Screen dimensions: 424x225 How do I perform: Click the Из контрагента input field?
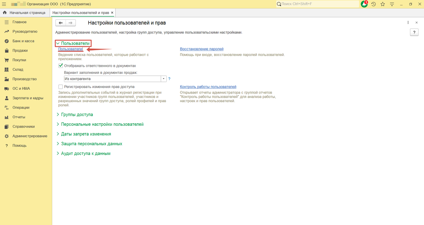coord(112,79)
